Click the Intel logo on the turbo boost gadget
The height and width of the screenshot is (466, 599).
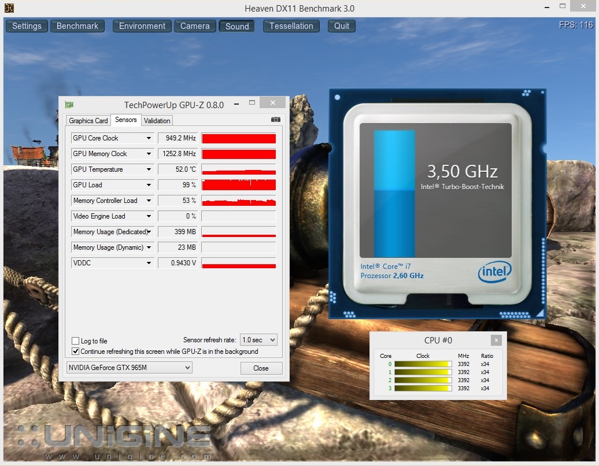coord(495,272)
